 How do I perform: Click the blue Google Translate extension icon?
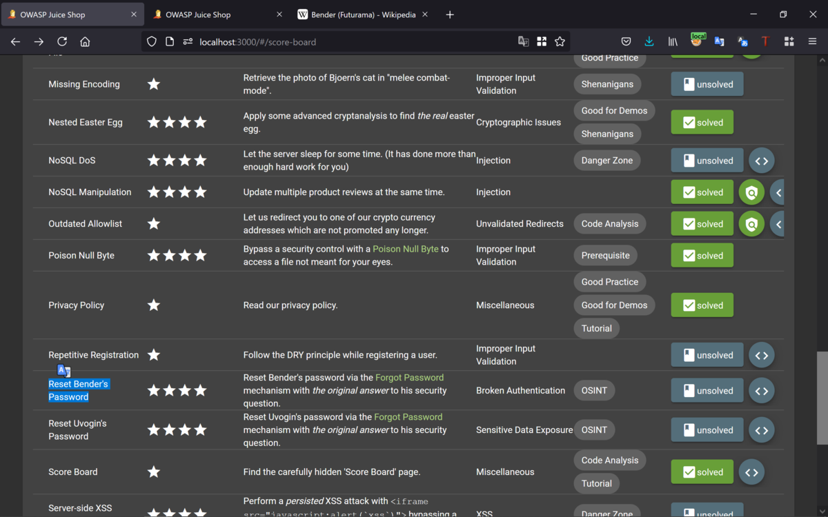coord(720,42)
